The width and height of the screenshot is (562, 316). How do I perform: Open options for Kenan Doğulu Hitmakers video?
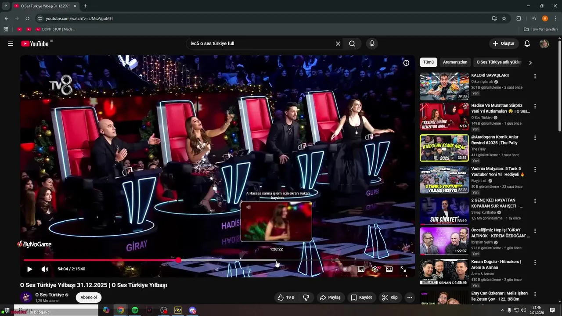click(535, 262)
